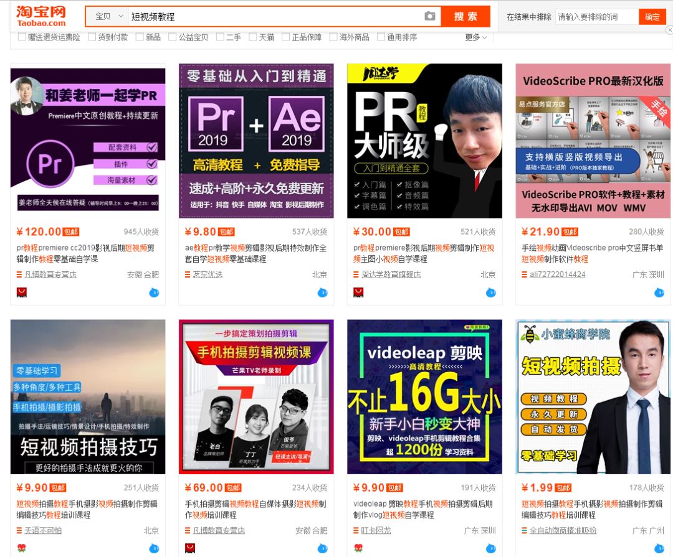Viewport: 673px width, 557px height.
Task: Click the orange 搜索 button
Action: click(x=465, y=16)
